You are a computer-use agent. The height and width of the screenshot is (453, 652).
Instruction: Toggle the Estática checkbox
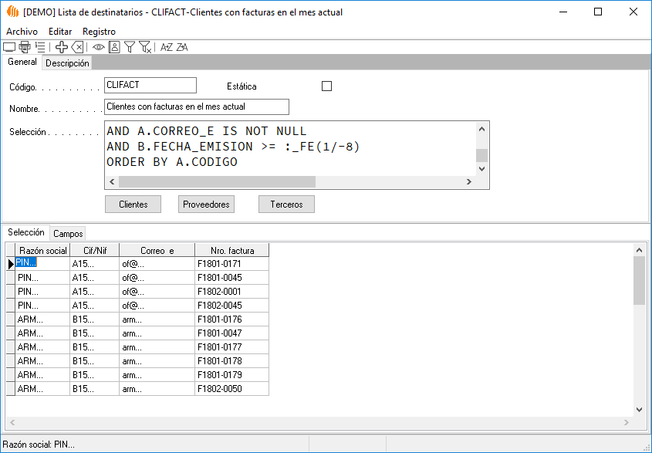[326, 86]
